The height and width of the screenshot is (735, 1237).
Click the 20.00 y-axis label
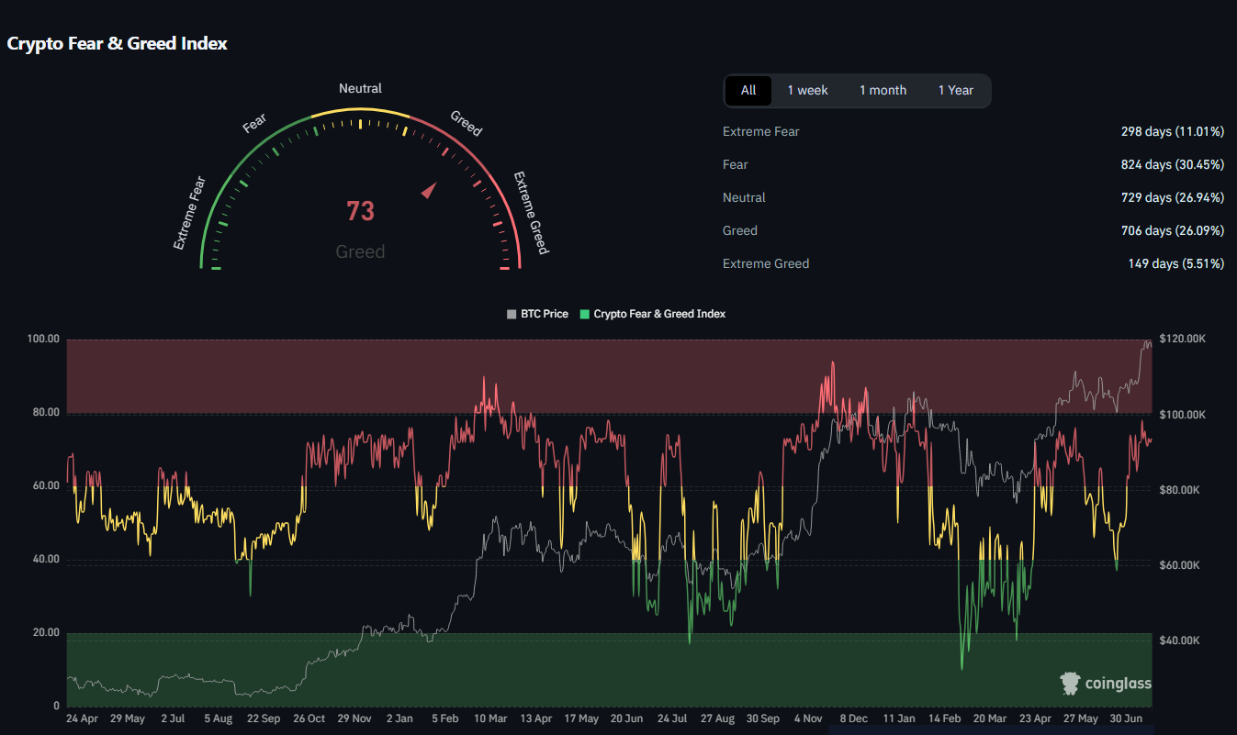[x=47, y=633]
